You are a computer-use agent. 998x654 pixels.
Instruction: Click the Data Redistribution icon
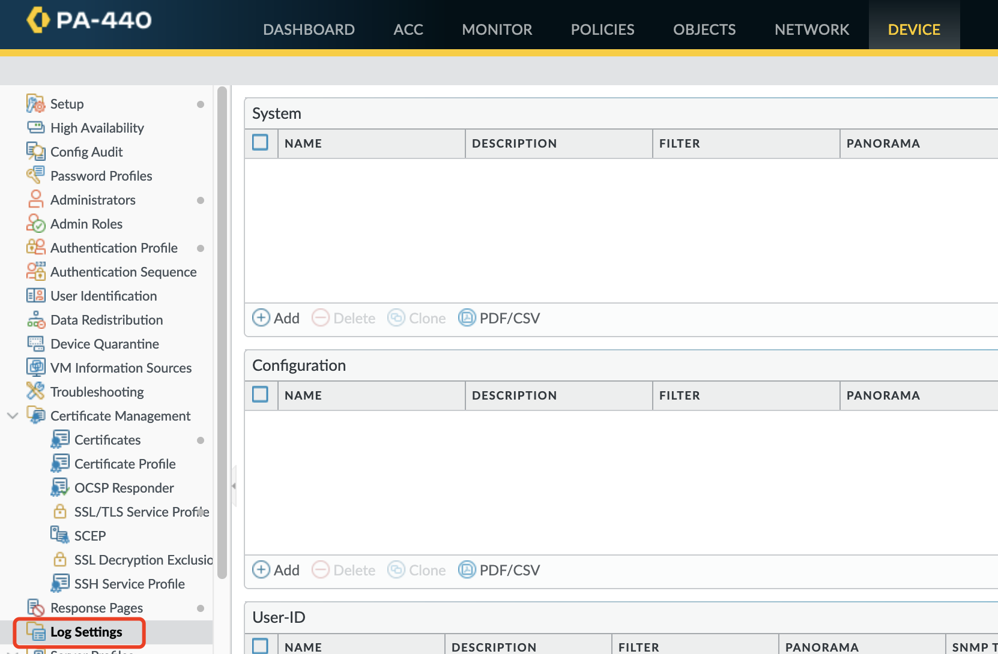(x=35, y=320)
